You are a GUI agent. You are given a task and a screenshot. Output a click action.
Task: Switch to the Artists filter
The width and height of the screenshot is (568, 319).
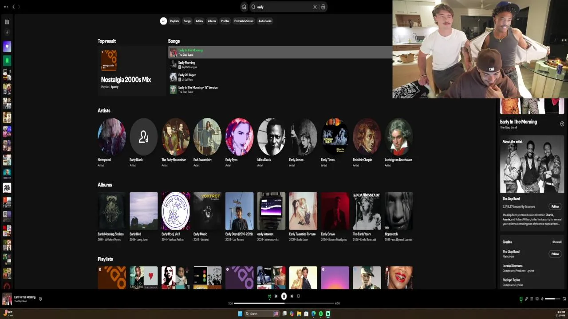click(x=199, y=21)
